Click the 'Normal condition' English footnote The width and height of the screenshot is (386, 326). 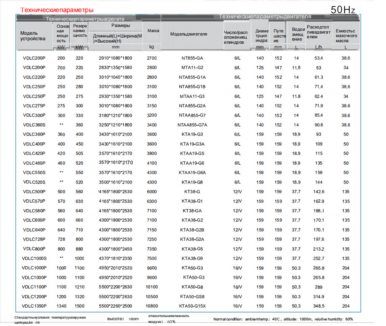(283, 319)
